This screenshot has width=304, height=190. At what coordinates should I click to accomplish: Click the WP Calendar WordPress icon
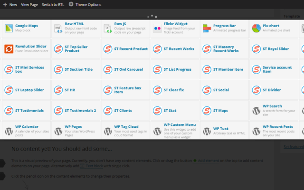tap(9, 131)
